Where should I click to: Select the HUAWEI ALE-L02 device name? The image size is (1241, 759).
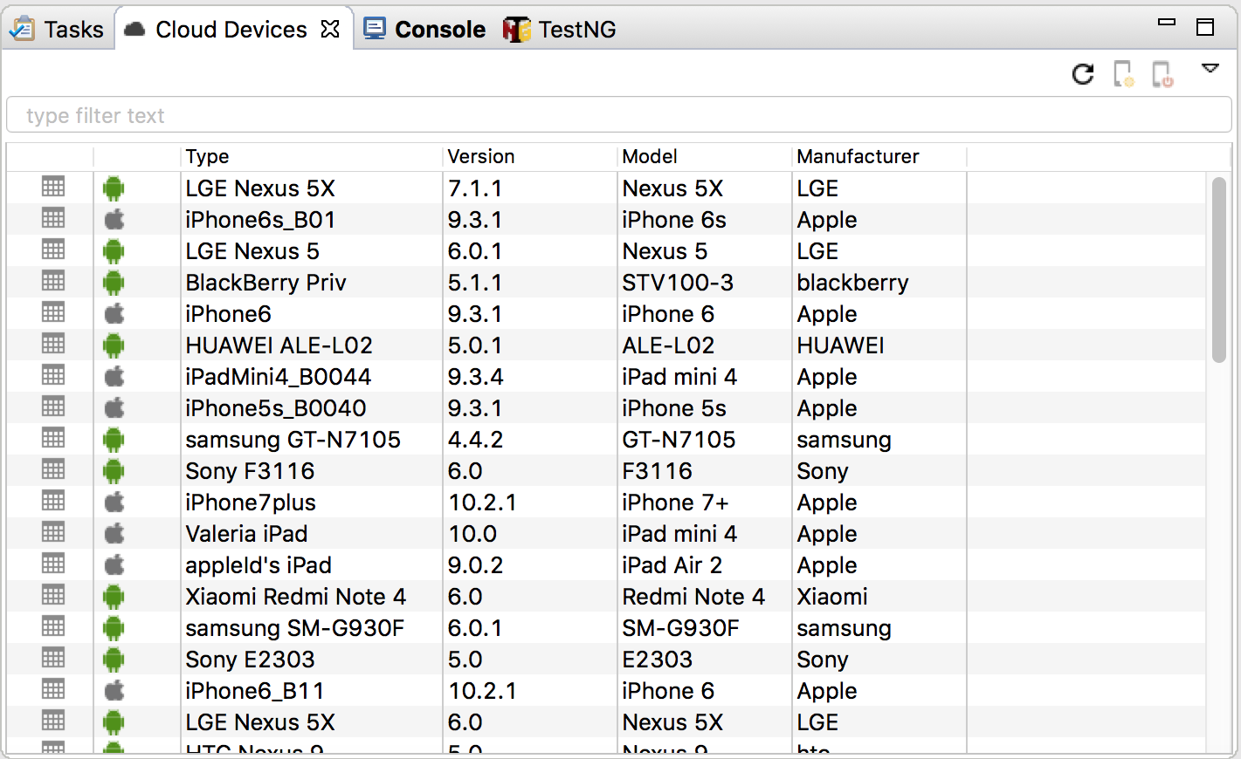279,345
